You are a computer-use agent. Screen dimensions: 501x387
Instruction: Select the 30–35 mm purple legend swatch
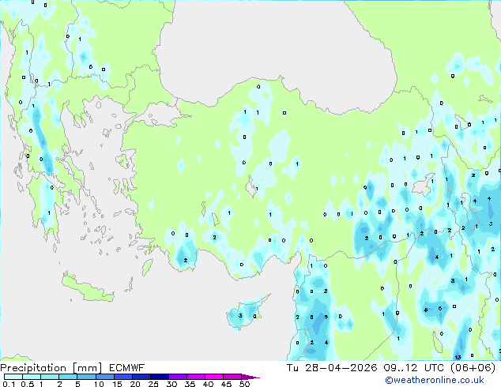pyautogui.click(x=178, y=377)
